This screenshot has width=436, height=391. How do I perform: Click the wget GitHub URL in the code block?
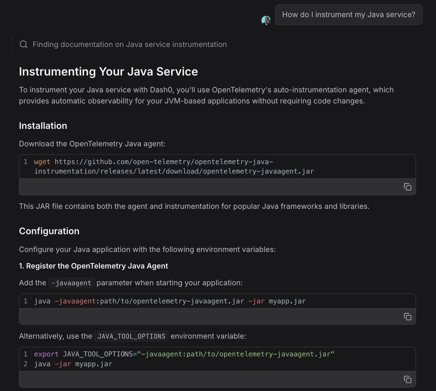[x=174, y=167]
